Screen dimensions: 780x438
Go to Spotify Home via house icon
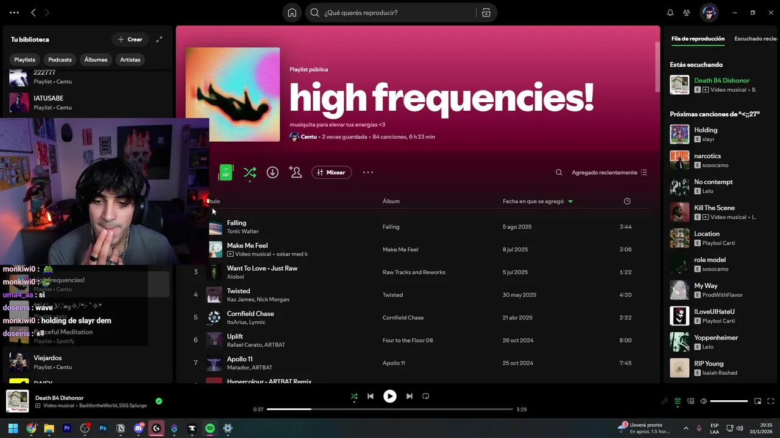tap(292, 13)
